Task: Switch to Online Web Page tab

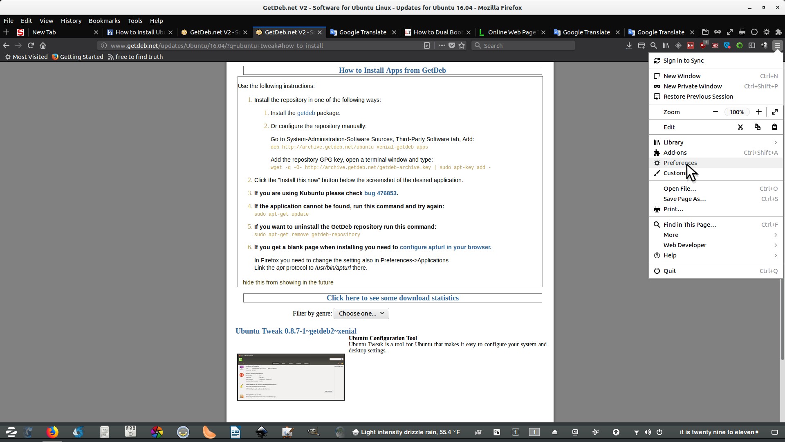Action: pyautogui.click(x=511, y=32)
